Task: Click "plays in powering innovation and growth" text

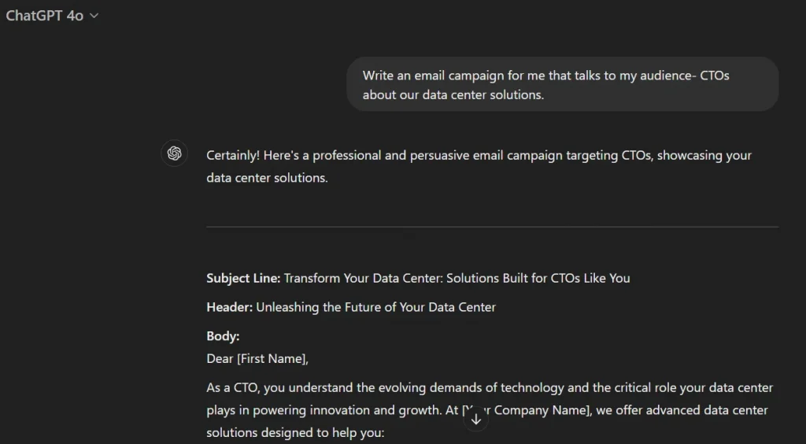Action: [331, 410]
